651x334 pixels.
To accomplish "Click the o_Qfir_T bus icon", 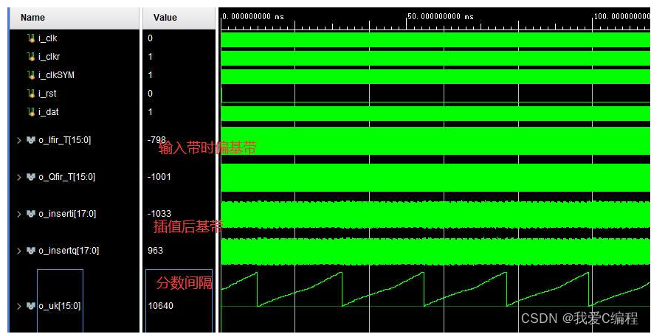I will pyautogui.click(x=31, y=177).
